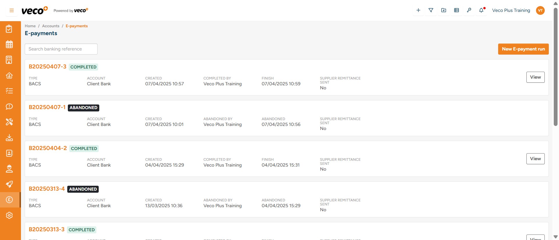The width and height of the screenshot is (559, 240).
Task: Open the settings gear in the sidebar
Action: (9, 215)
